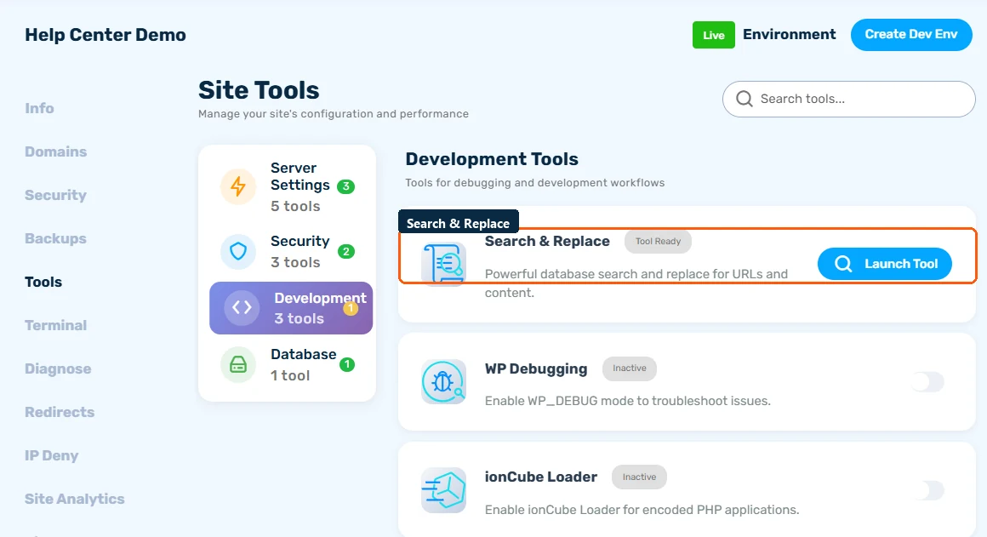
Task: Click 'Enable ionCube Loader for encoded PHP' description
Action: pos(642,510)
